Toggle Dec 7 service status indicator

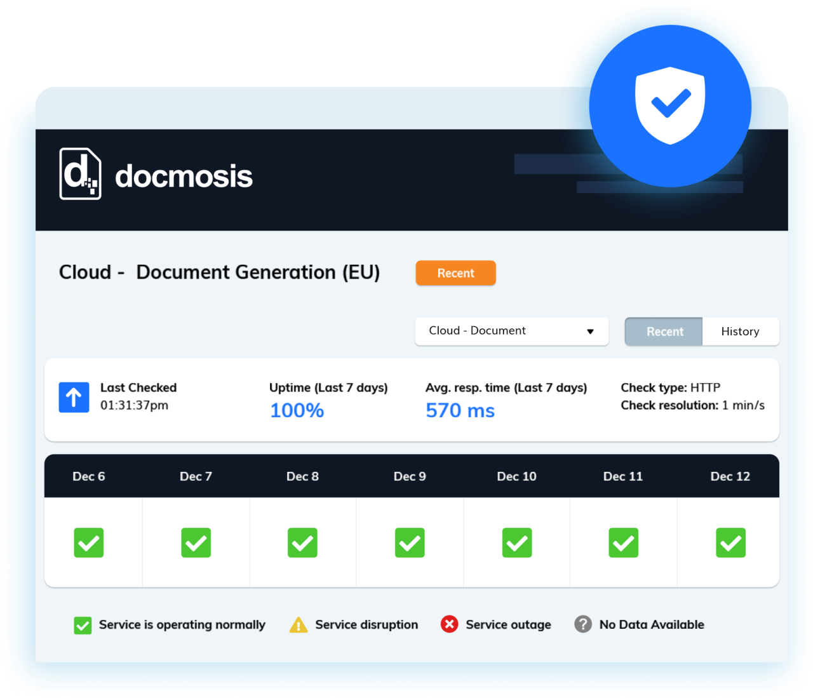pos(196,542)
